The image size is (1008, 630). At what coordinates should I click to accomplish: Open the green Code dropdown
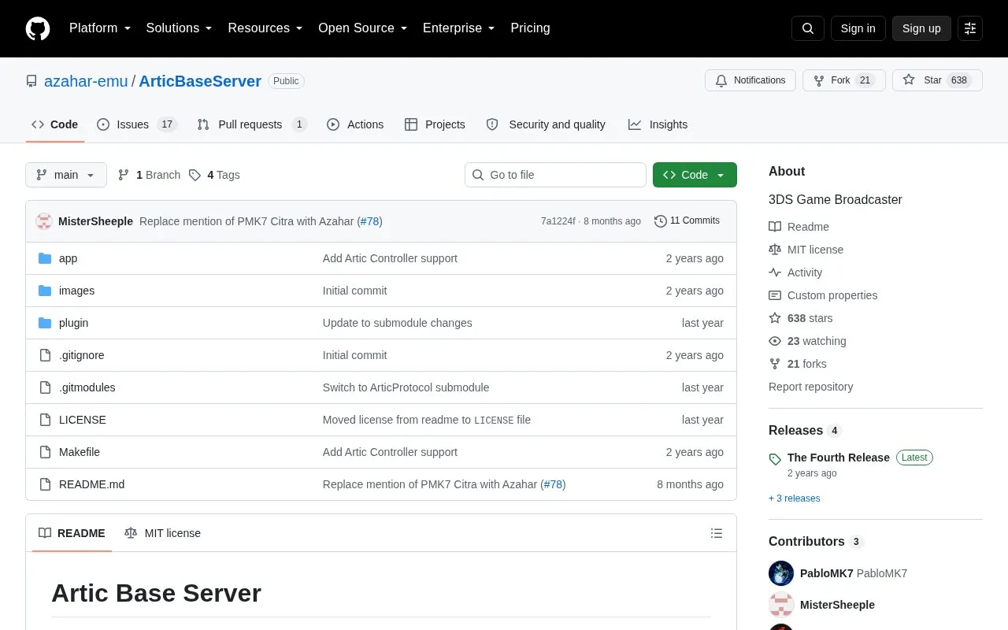click(x=695, y=175)
